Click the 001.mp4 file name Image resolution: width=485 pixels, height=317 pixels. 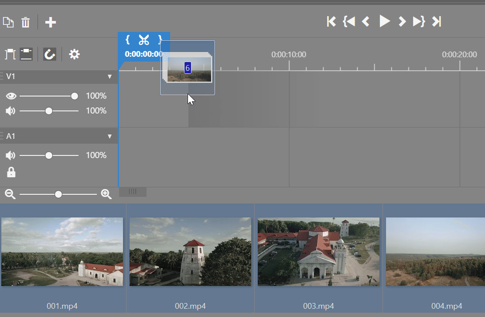[x=62, y=306]
